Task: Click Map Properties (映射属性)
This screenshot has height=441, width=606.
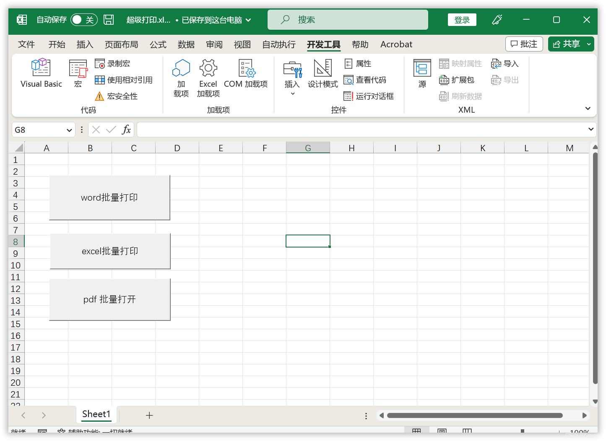Action: tap(460, 64)
